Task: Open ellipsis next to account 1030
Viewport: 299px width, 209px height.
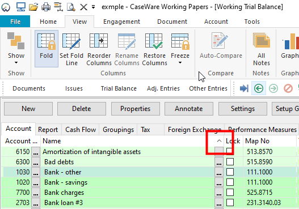Action: tap(36, 172)
